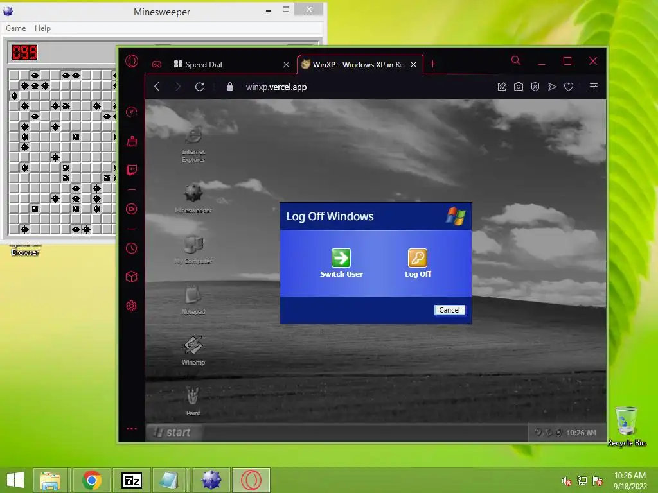Viewport: 658px width, 493px height.
Task: Open Notepad icon on WinXP desktop
Action: [193, 299]
